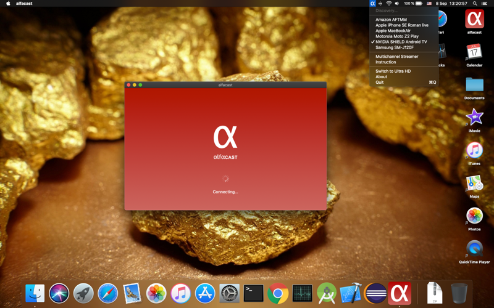Select Amazon AFTMM as cast device

coord(391,20)
